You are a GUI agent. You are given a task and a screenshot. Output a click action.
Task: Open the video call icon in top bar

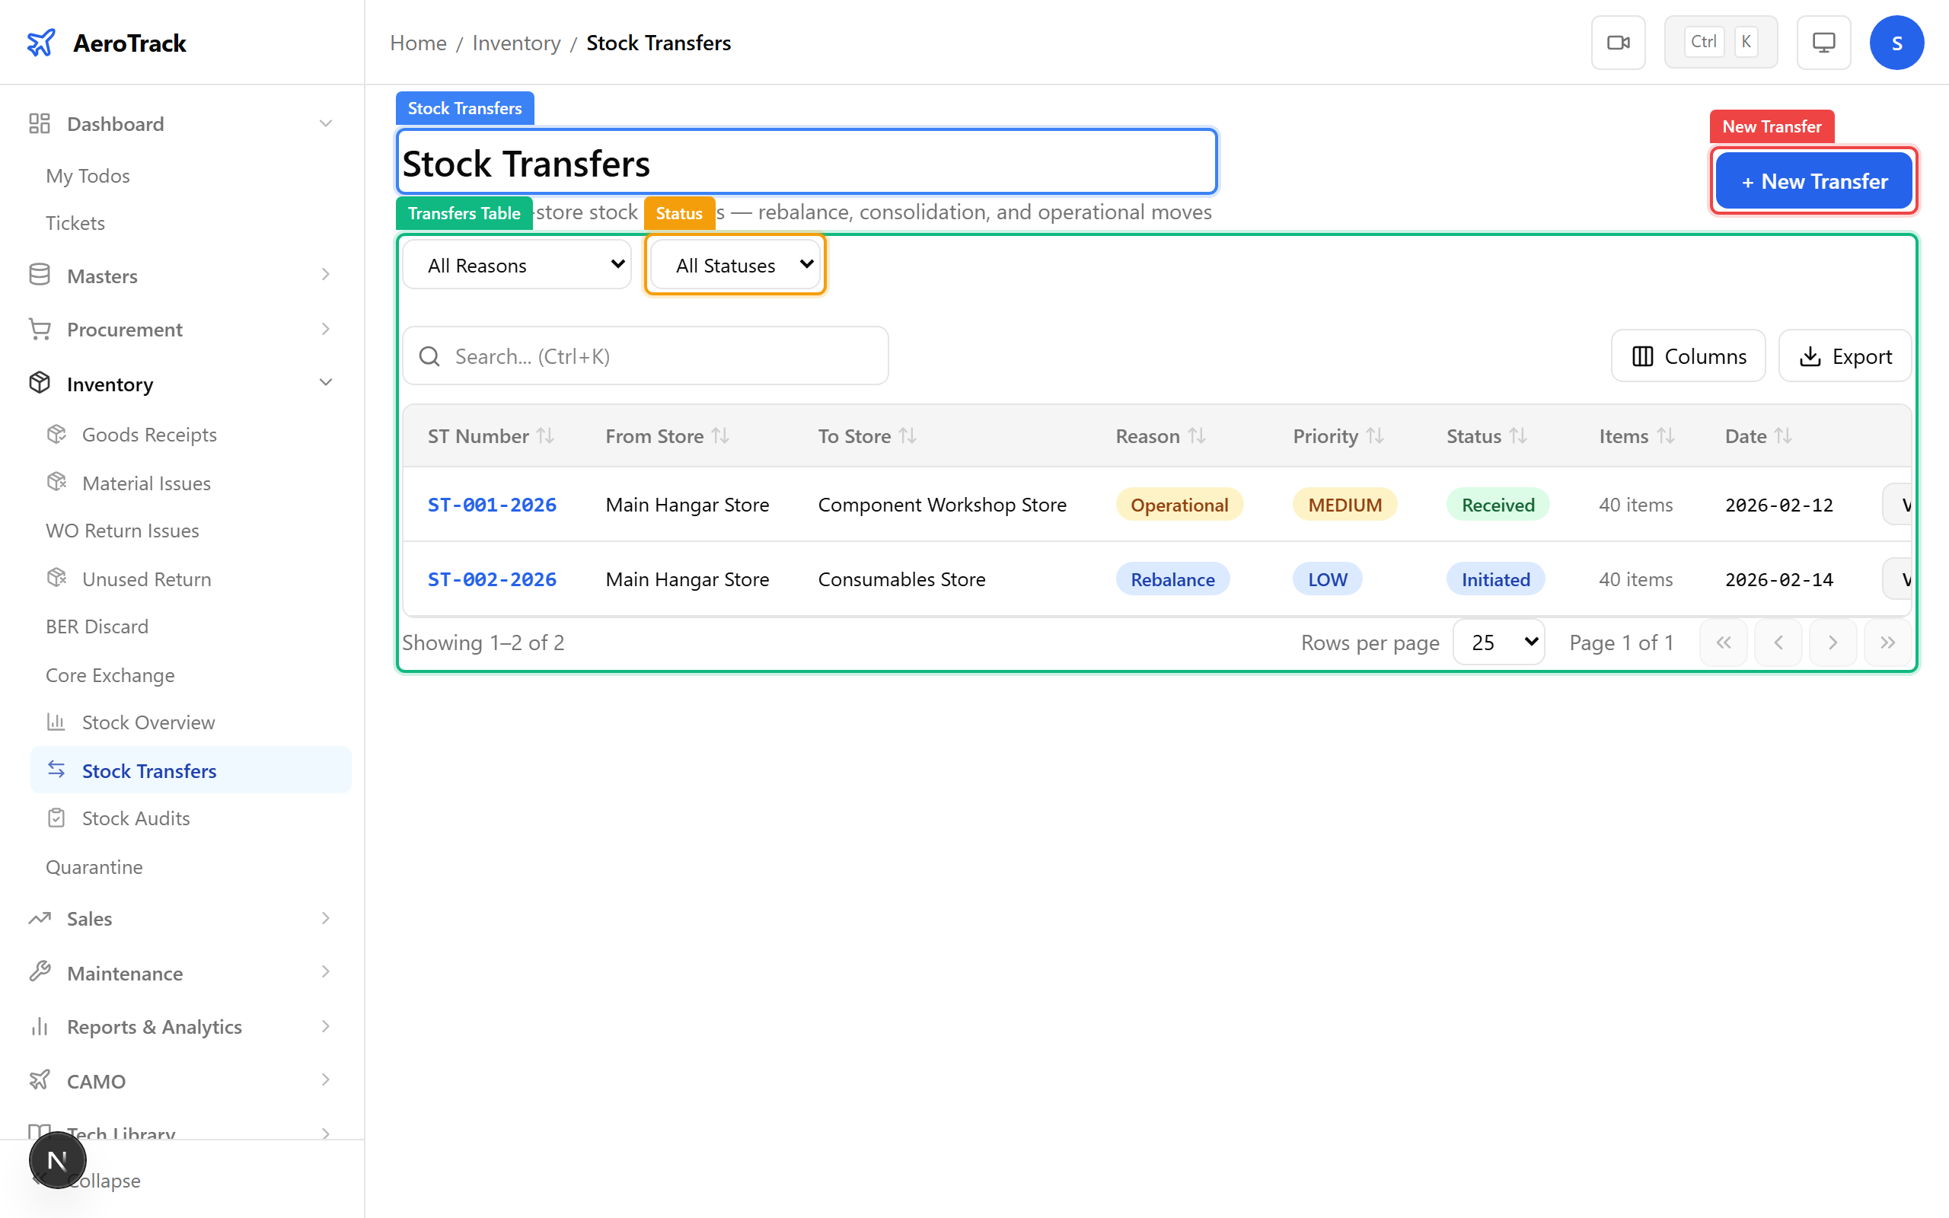pos(1618,42)
